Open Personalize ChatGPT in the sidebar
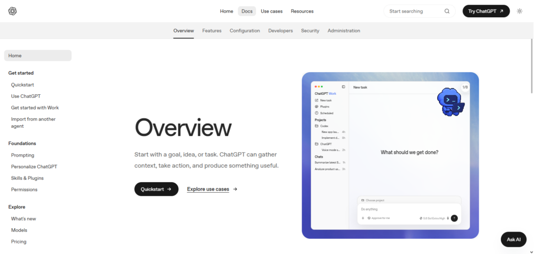 coord(34,167)
